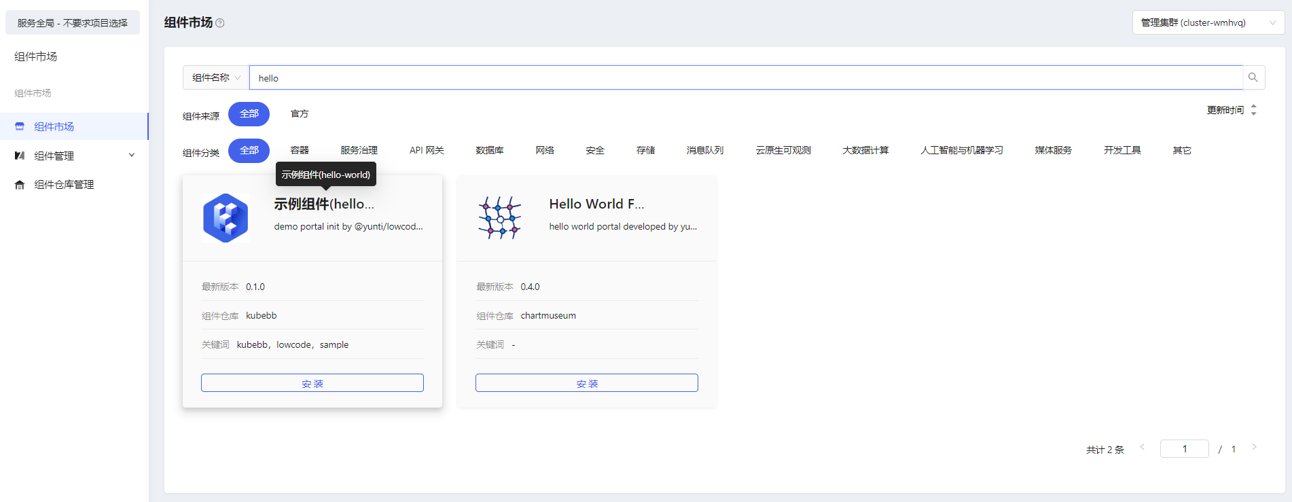Click the 组件市场 sidebar store icon
1292x502 pixels.
[x=20, y=126]
